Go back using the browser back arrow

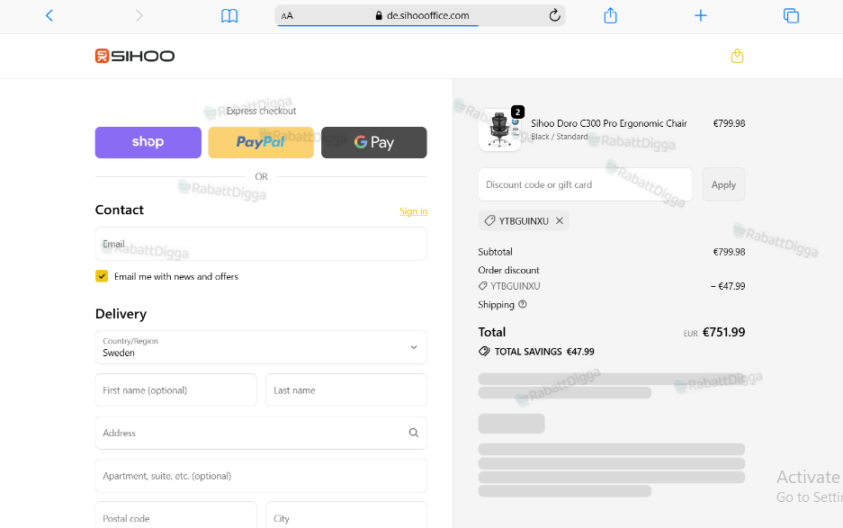(49, 15)
